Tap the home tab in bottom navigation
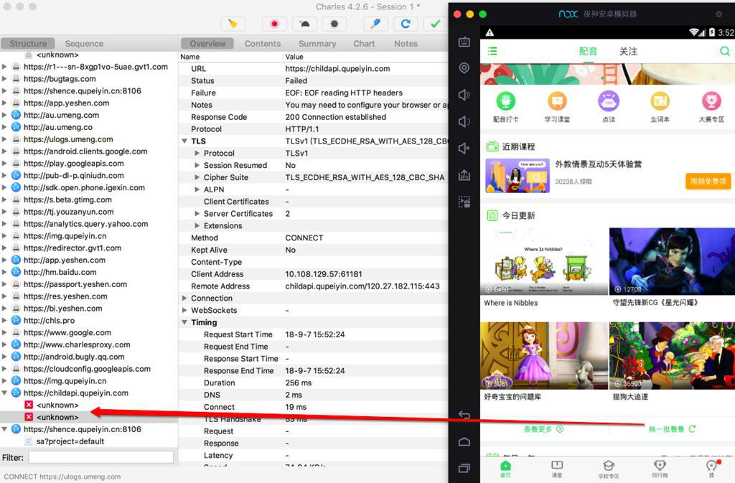735x483 pixels. [x=505, y=469]
